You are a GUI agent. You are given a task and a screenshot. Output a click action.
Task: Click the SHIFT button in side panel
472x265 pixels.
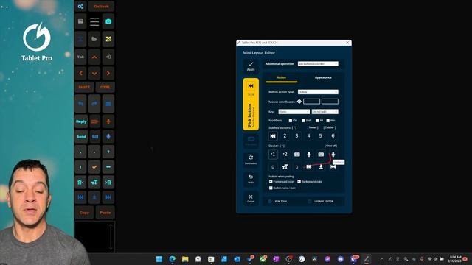tap(84, 87)
